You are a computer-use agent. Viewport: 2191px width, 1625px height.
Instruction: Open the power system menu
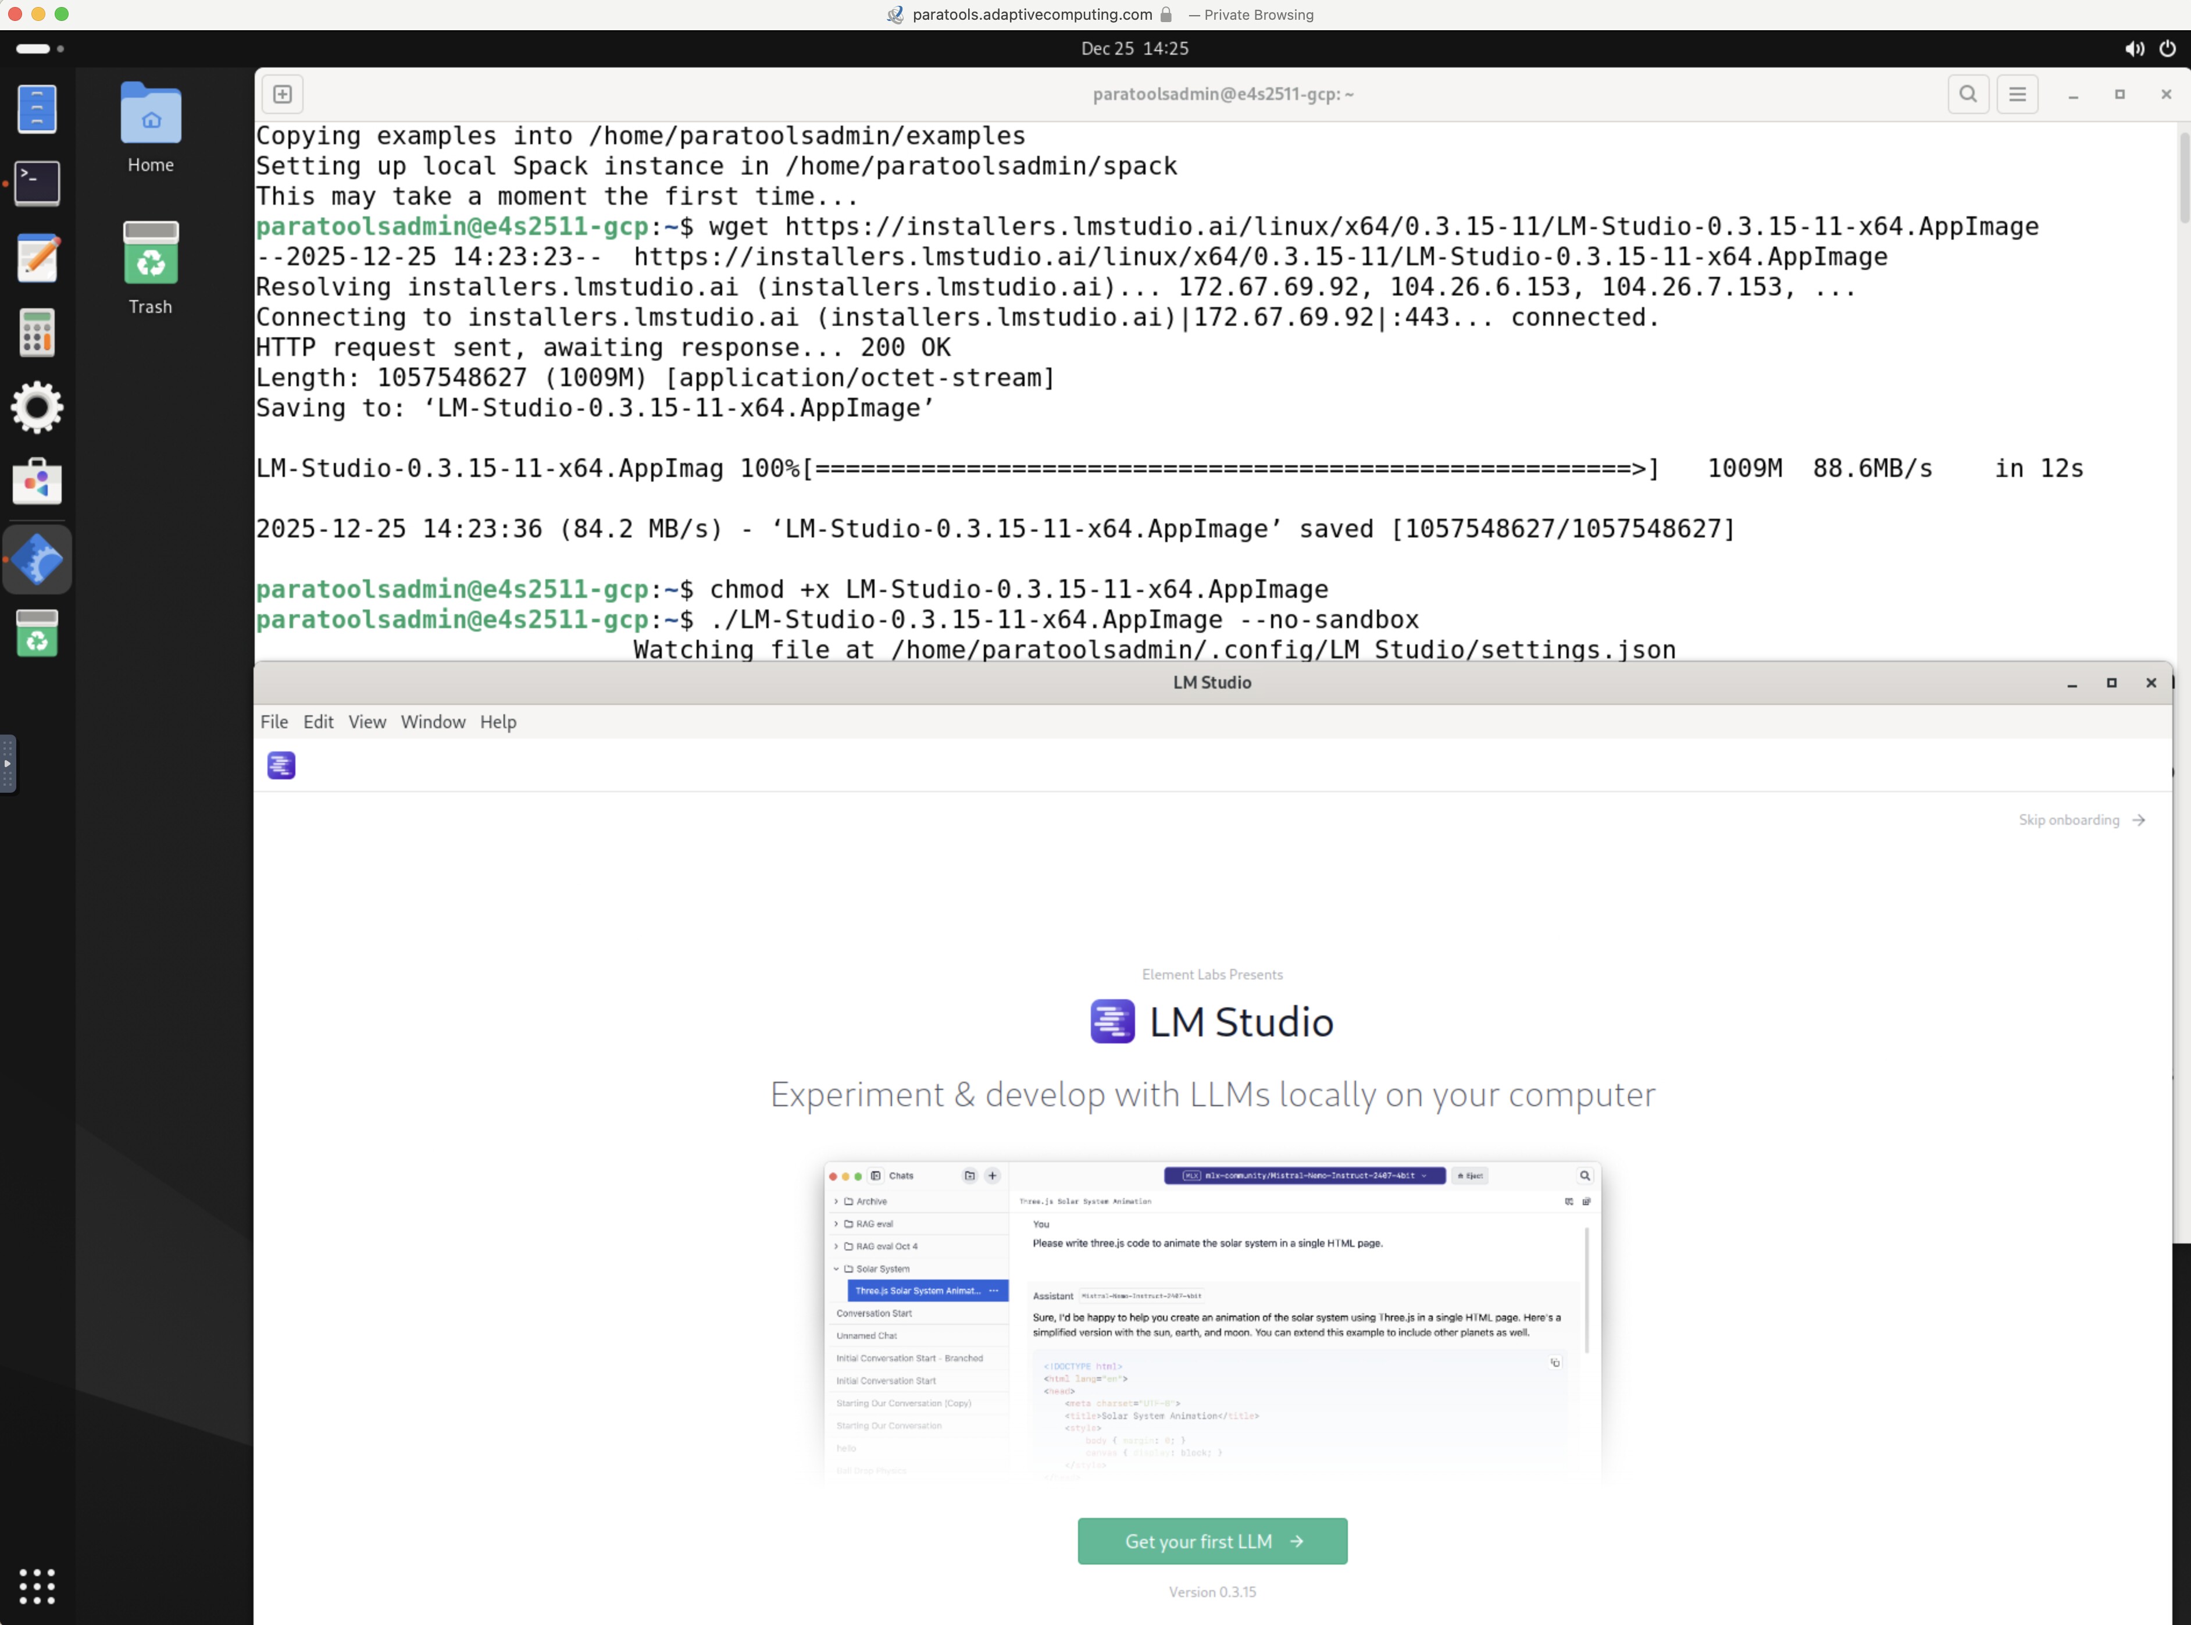(x=2167, y=48)
